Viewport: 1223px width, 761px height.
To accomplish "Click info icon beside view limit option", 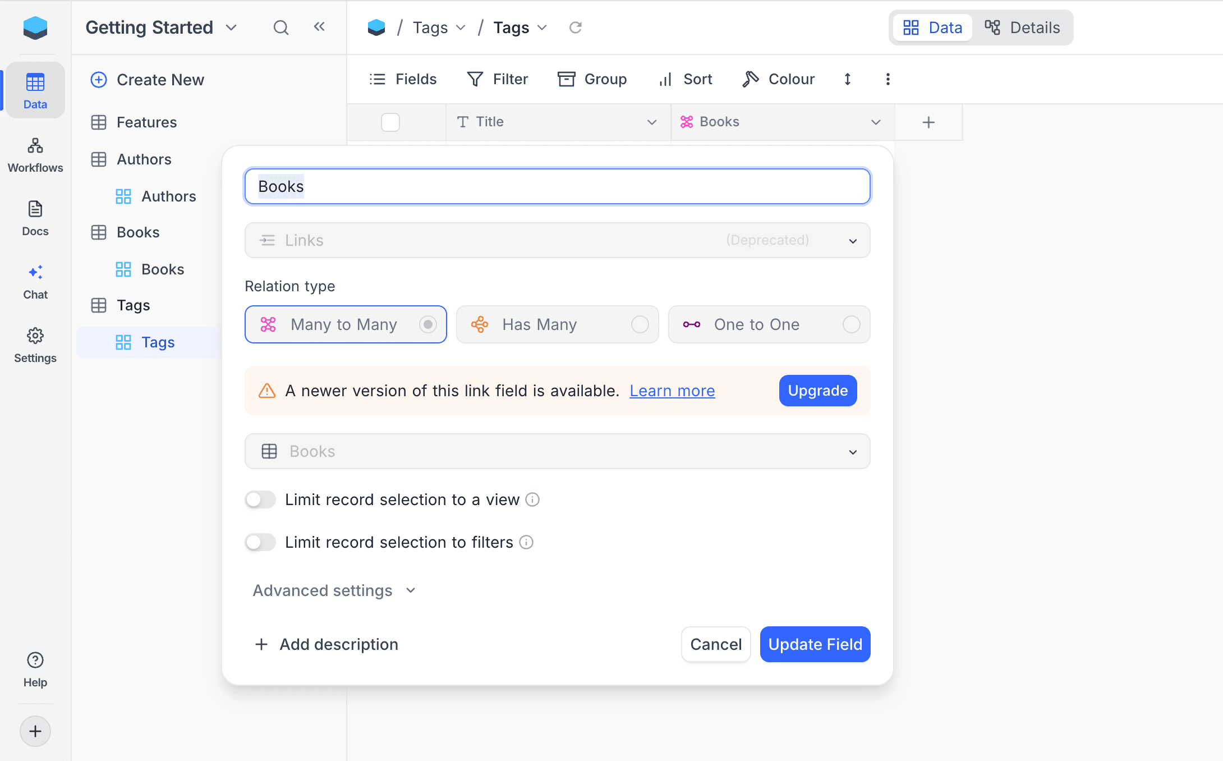I will tap(532, 499).
